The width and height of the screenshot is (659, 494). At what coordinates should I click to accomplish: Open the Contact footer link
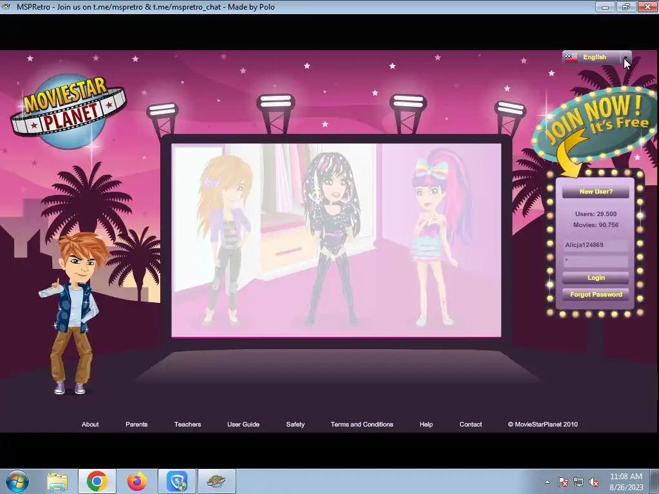click(x=470, y=425)
